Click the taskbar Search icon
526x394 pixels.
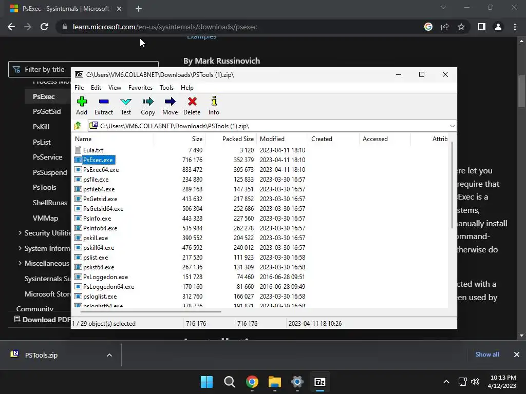(230, 382)
